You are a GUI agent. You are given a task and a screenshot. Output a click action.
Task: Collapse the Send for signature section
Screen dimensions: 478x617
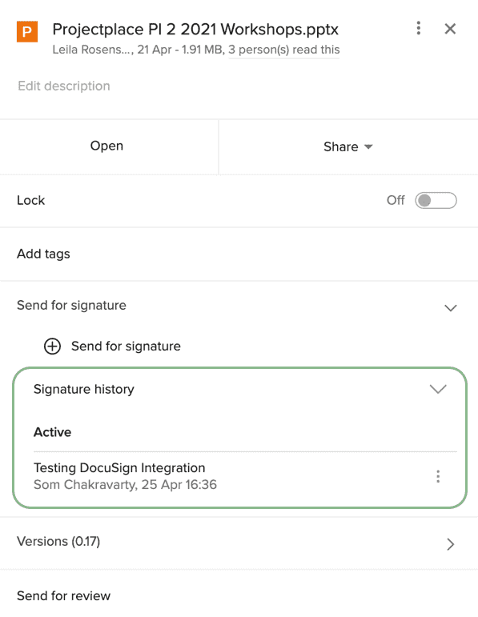451,308
